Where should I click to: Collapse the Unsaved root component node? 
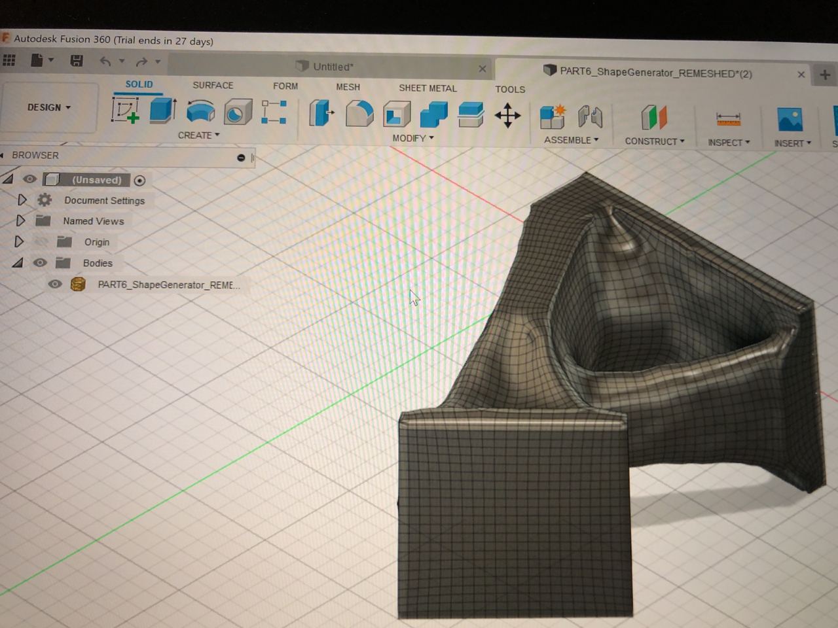point(9,178)
